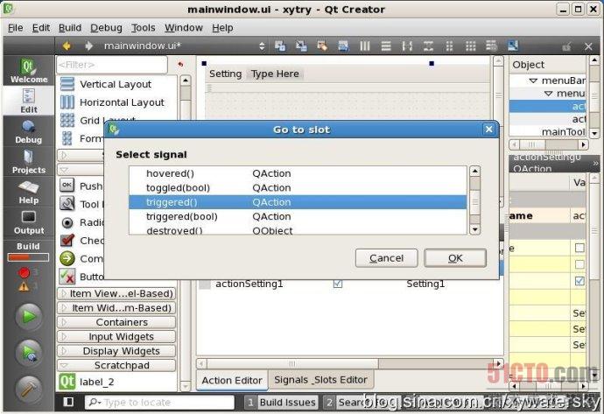Click Type Here in form menu bar
This screenshot has height=414, width=604.
click(275, 74)
